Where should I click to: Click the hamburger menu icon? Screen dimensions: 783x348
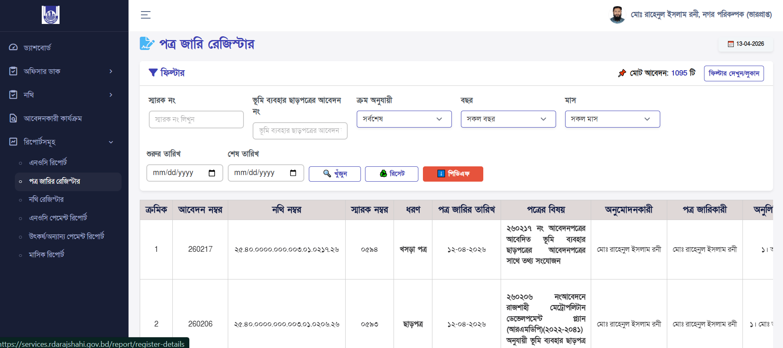pos(146,15)
